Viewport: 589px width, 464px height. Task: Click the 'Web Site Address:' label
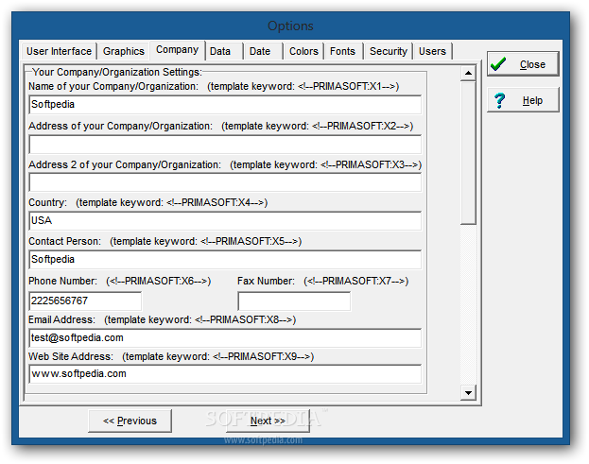point(71,356)
